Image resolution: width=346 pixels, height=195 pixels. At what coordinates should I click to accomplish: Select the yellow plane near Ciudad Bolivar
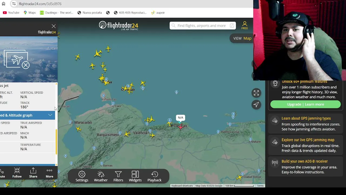(239, 178)
